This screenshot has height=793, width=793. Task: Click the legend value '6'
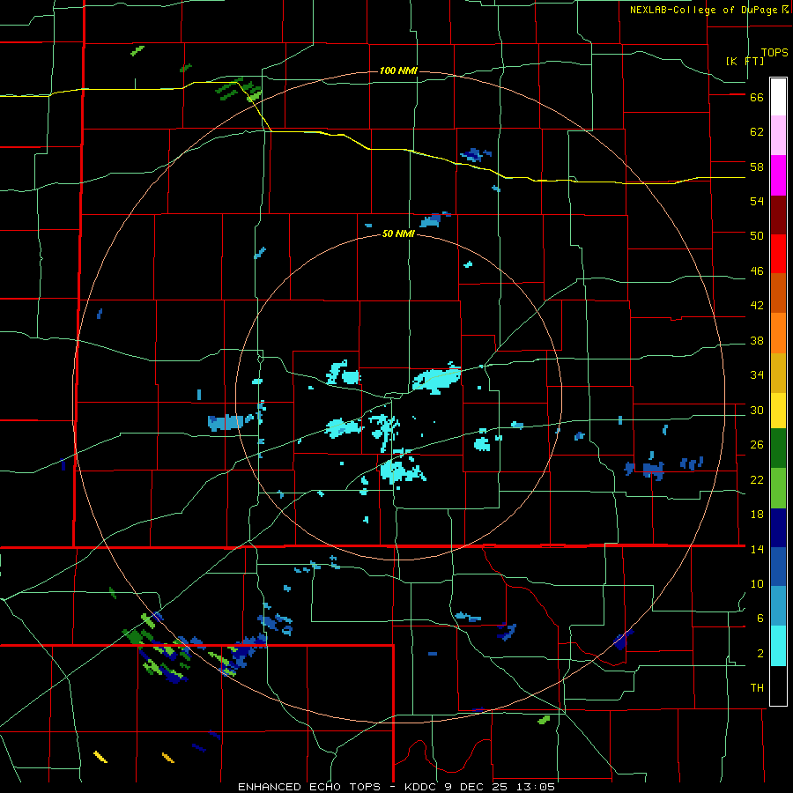pyautogui.click(x=760, y=619)
